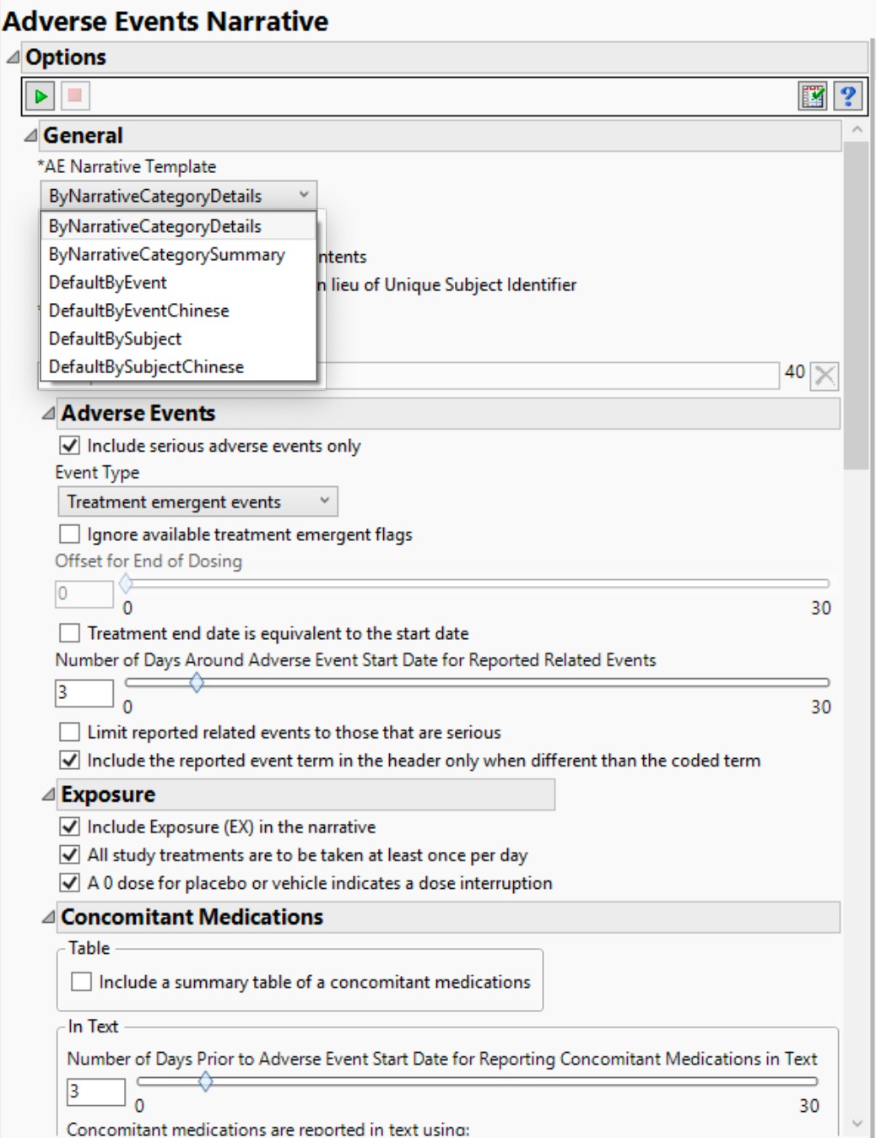Select ByNarrativeCategorySummary from the template list
Screen dimensions: 876x1138
coord(166,255)
